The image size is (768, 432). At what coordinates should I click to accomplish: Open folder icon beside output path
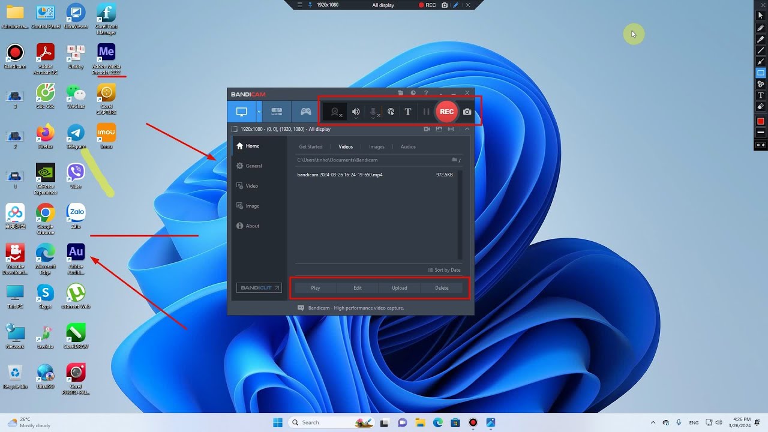pos(455,160)
